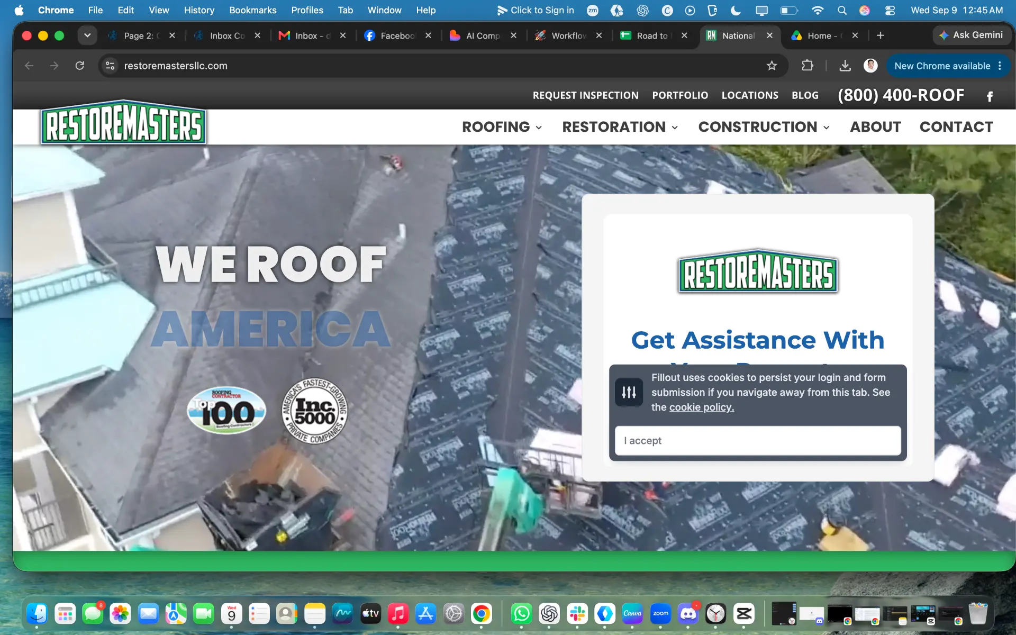Open Slack in the dock
The image size is (1016, 635).
[577, 613]
